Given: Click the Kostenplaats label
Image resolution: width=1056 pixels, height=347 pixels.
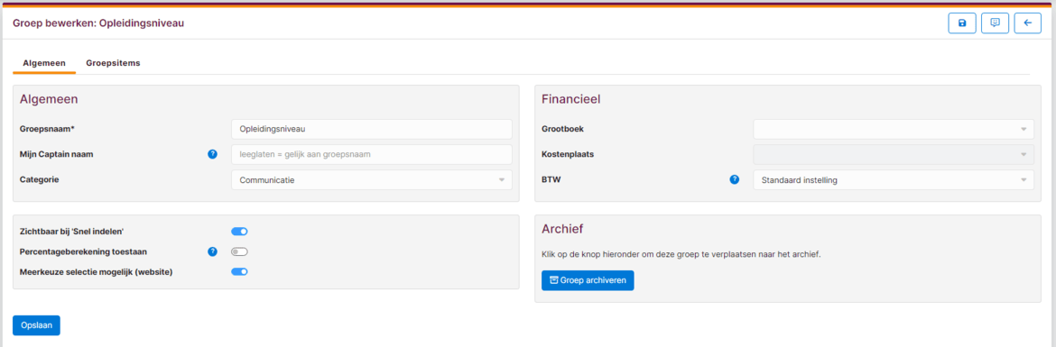Looking at the screenshot, I should pyautogui.click(x=568, y=154).
